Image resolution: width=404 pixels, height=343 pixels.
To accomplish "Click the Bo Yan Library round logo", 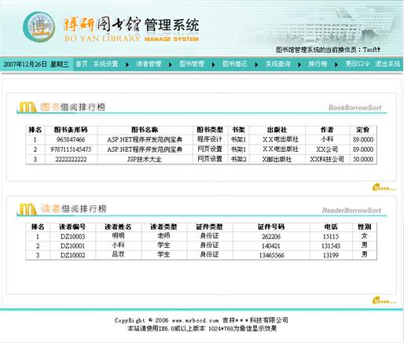I will 39,27.
